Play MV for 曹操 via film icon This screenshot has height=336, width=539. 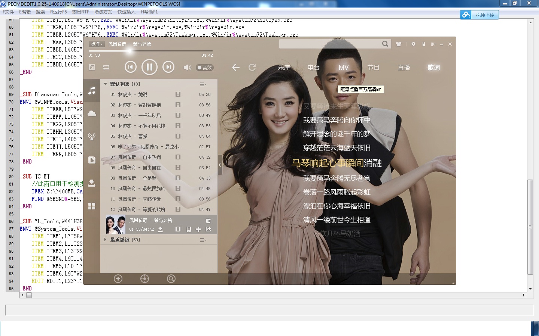(178, 136)
